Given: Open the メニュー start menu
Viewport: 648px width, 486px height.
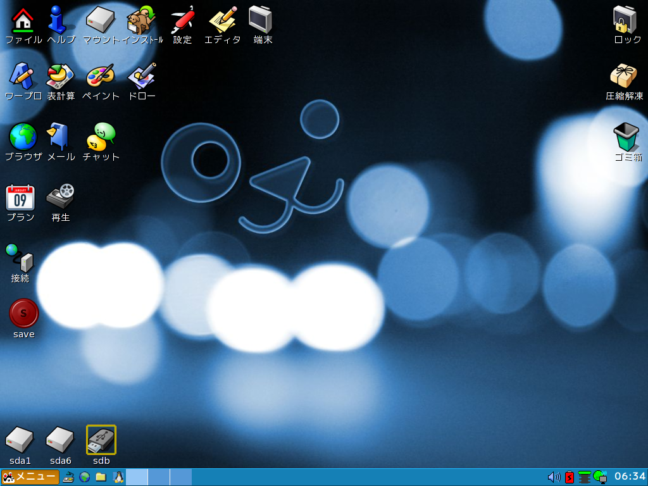Looking at the screenshot, I should click(30, 477).
